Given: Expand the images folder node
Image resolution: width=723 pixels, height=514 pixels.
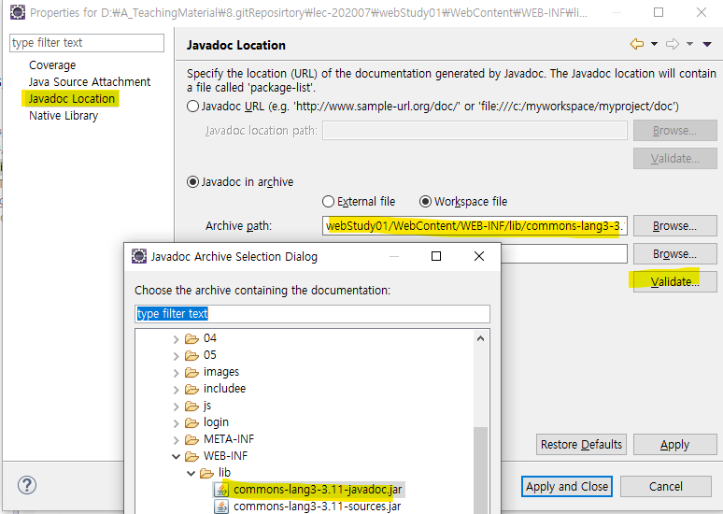Looking at the screenshot, I should coord(176,373).
